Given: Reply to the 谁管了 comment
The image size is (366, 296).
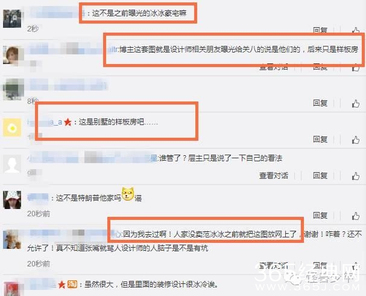Looking at the screenshot, I should (x=320, y=176).
